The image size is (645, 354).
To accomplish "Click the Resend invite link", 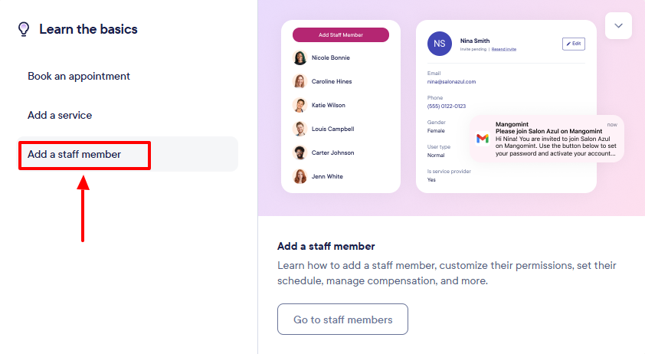I will (x=504, y=49).
